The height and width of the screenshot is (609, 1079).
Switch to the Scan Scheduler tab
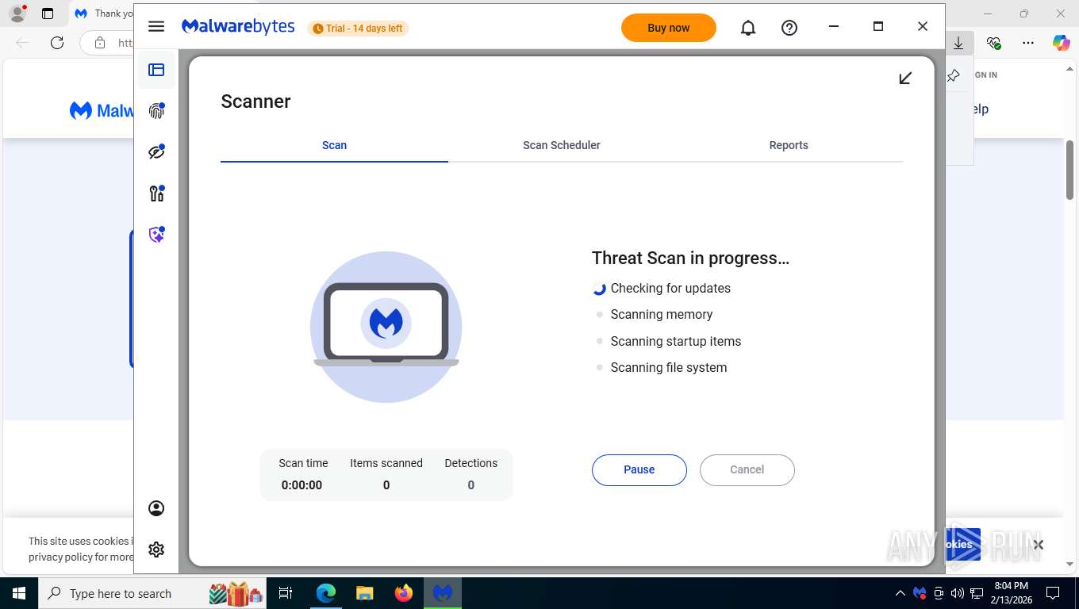pos(562,145)
